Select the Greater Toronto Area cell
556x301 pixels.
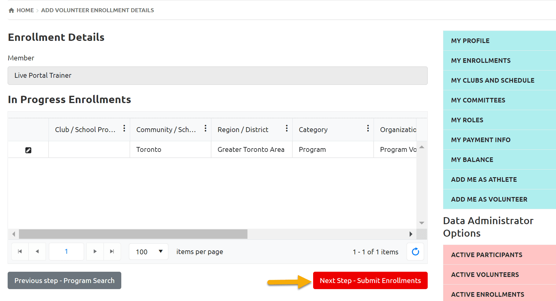tap(252, 149)
